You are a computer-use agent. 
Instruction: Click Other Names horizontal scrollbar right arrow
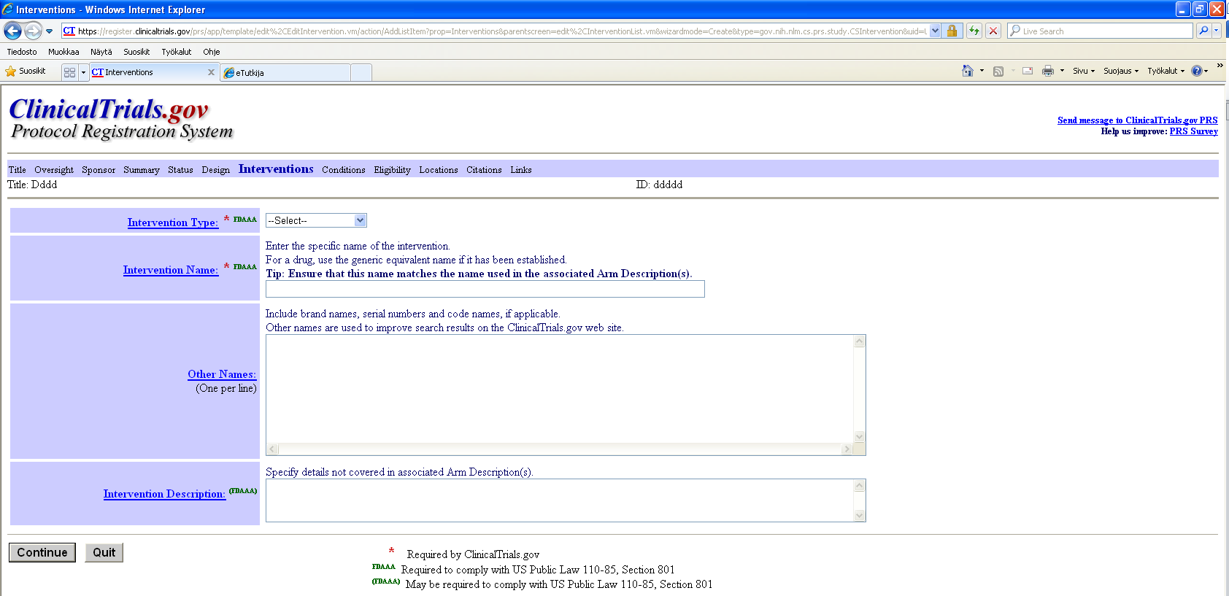point(847,449)
